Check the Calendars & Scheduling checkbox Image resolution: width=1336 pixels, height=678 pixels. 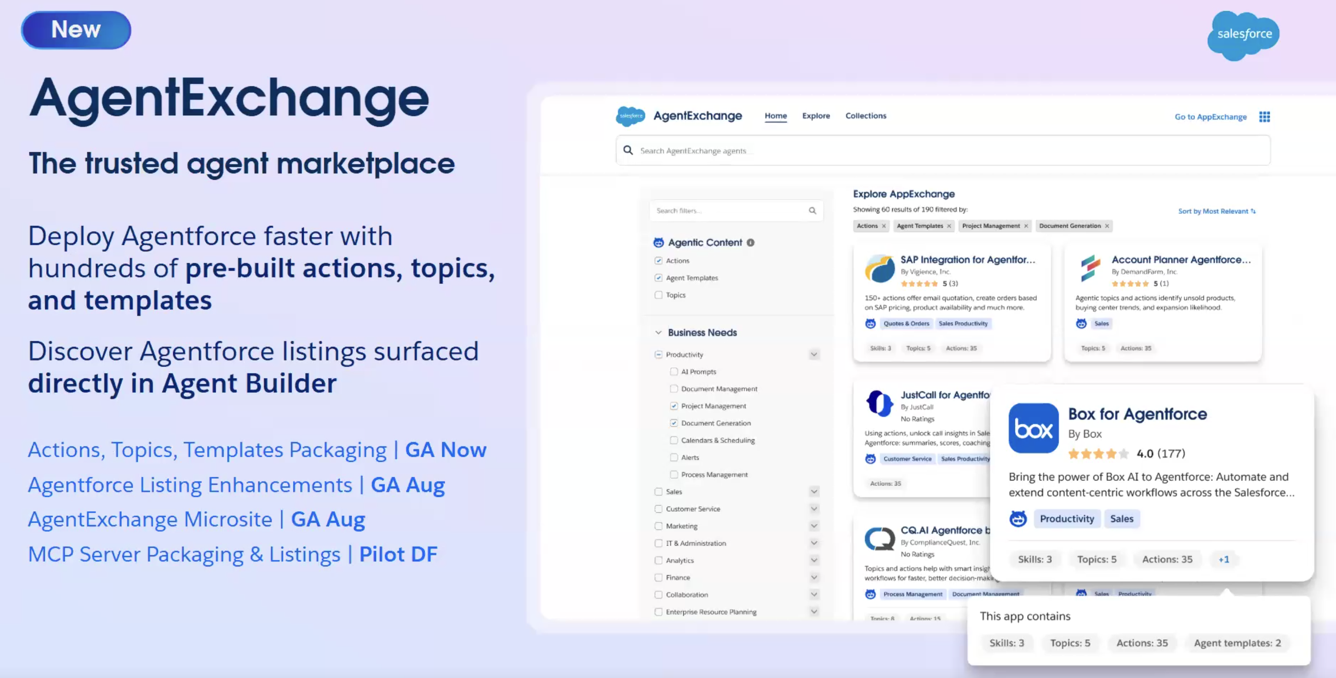(674, 440)
